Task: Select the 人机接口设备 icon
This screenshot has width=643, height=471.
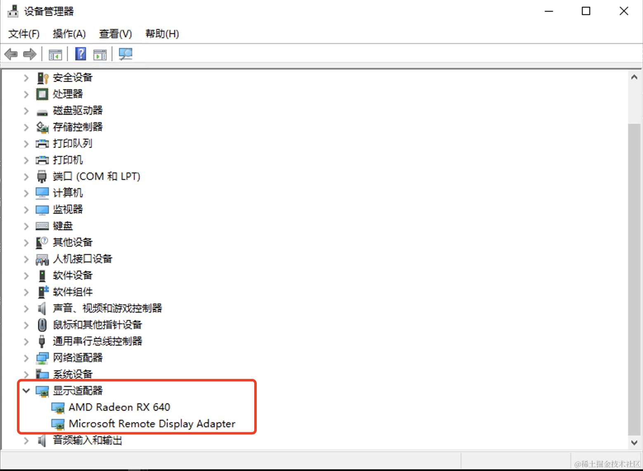Action: pyautogui.click(x=42, y=259)
